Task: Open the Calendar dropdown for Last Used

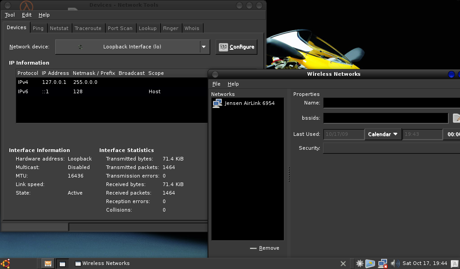Action: [x=383, y=134]
